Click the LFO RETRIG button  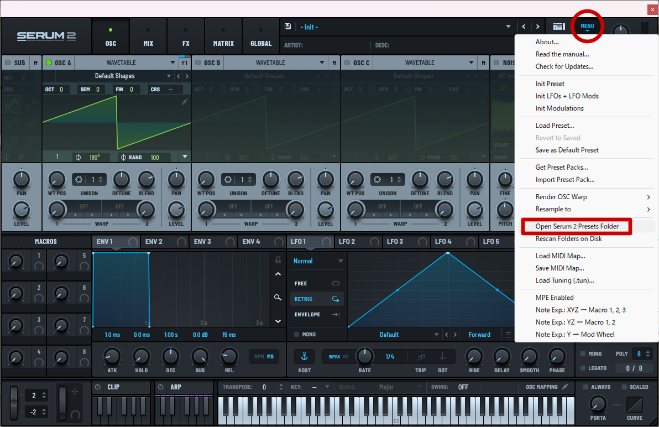[x=316, y=299]
